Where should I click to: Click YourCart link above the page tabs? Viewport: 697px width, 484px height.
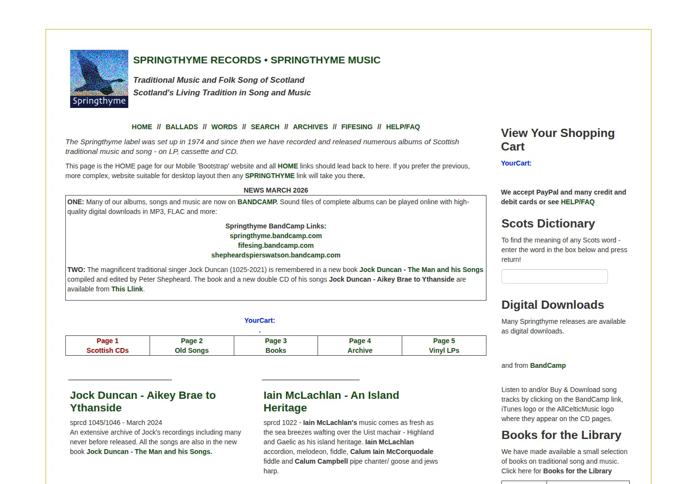pyautogui.click(x=259, y=320)
